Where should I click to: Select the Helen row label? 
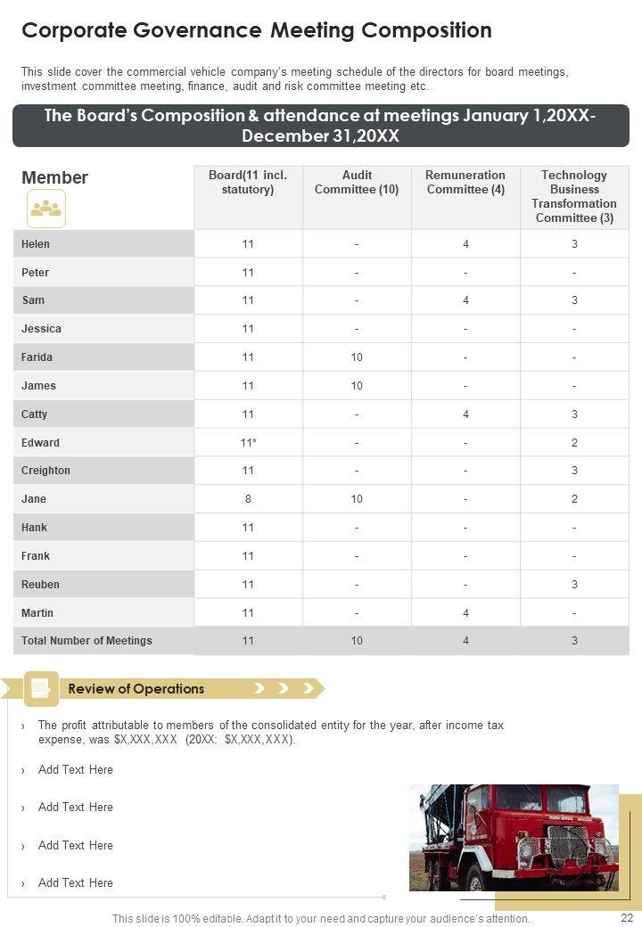(36, 244)
